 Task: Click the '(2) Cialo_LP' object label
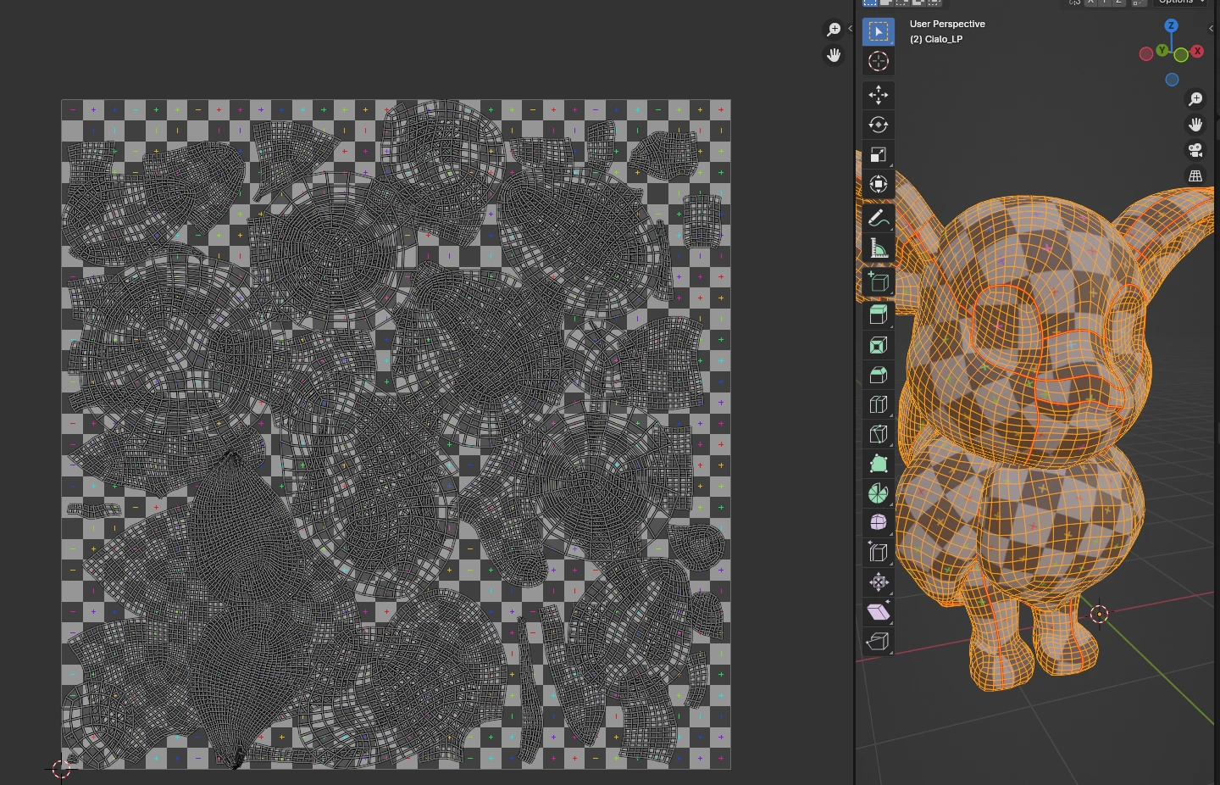(x=936, y=39)
